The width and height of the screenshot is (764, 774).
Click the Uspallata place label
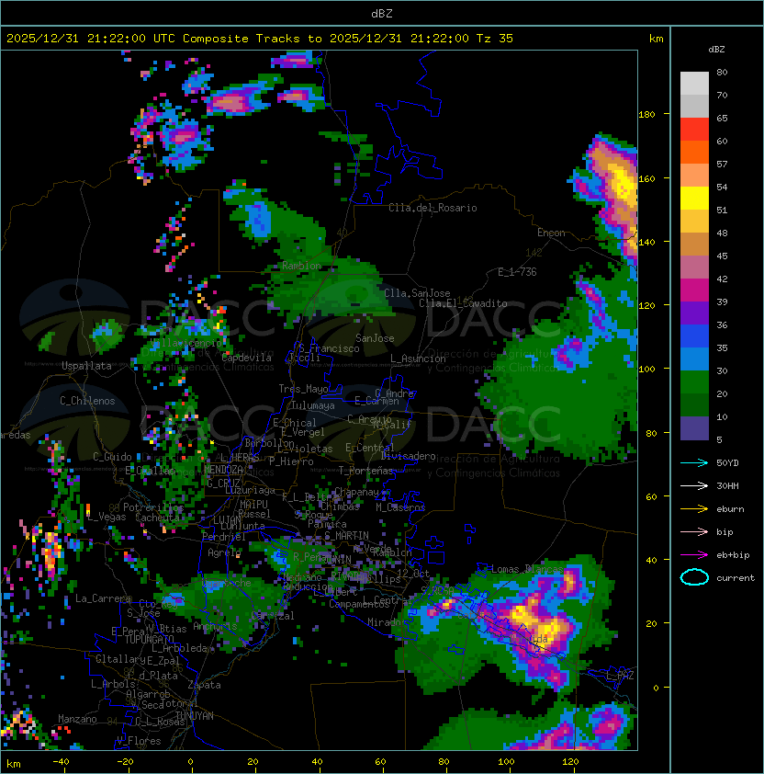coord(86,366)
